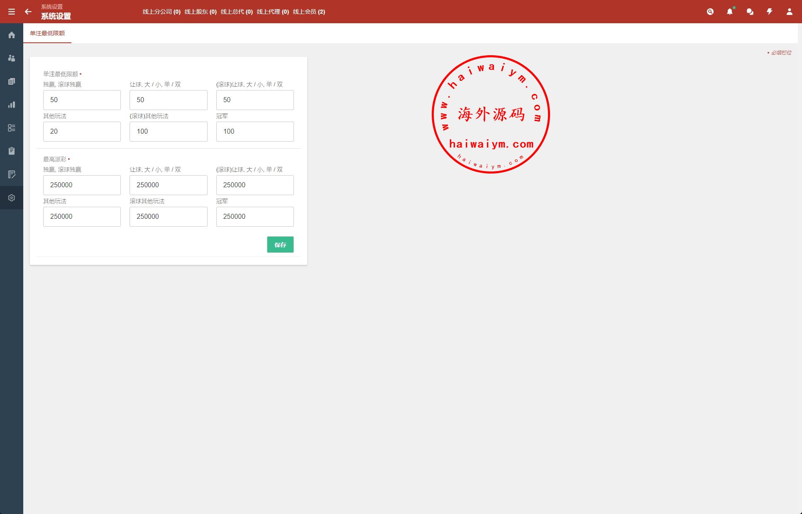Click the back arrow icon
Image resolution: width=802 pixels, height=514 pixels.
[28, 12]
